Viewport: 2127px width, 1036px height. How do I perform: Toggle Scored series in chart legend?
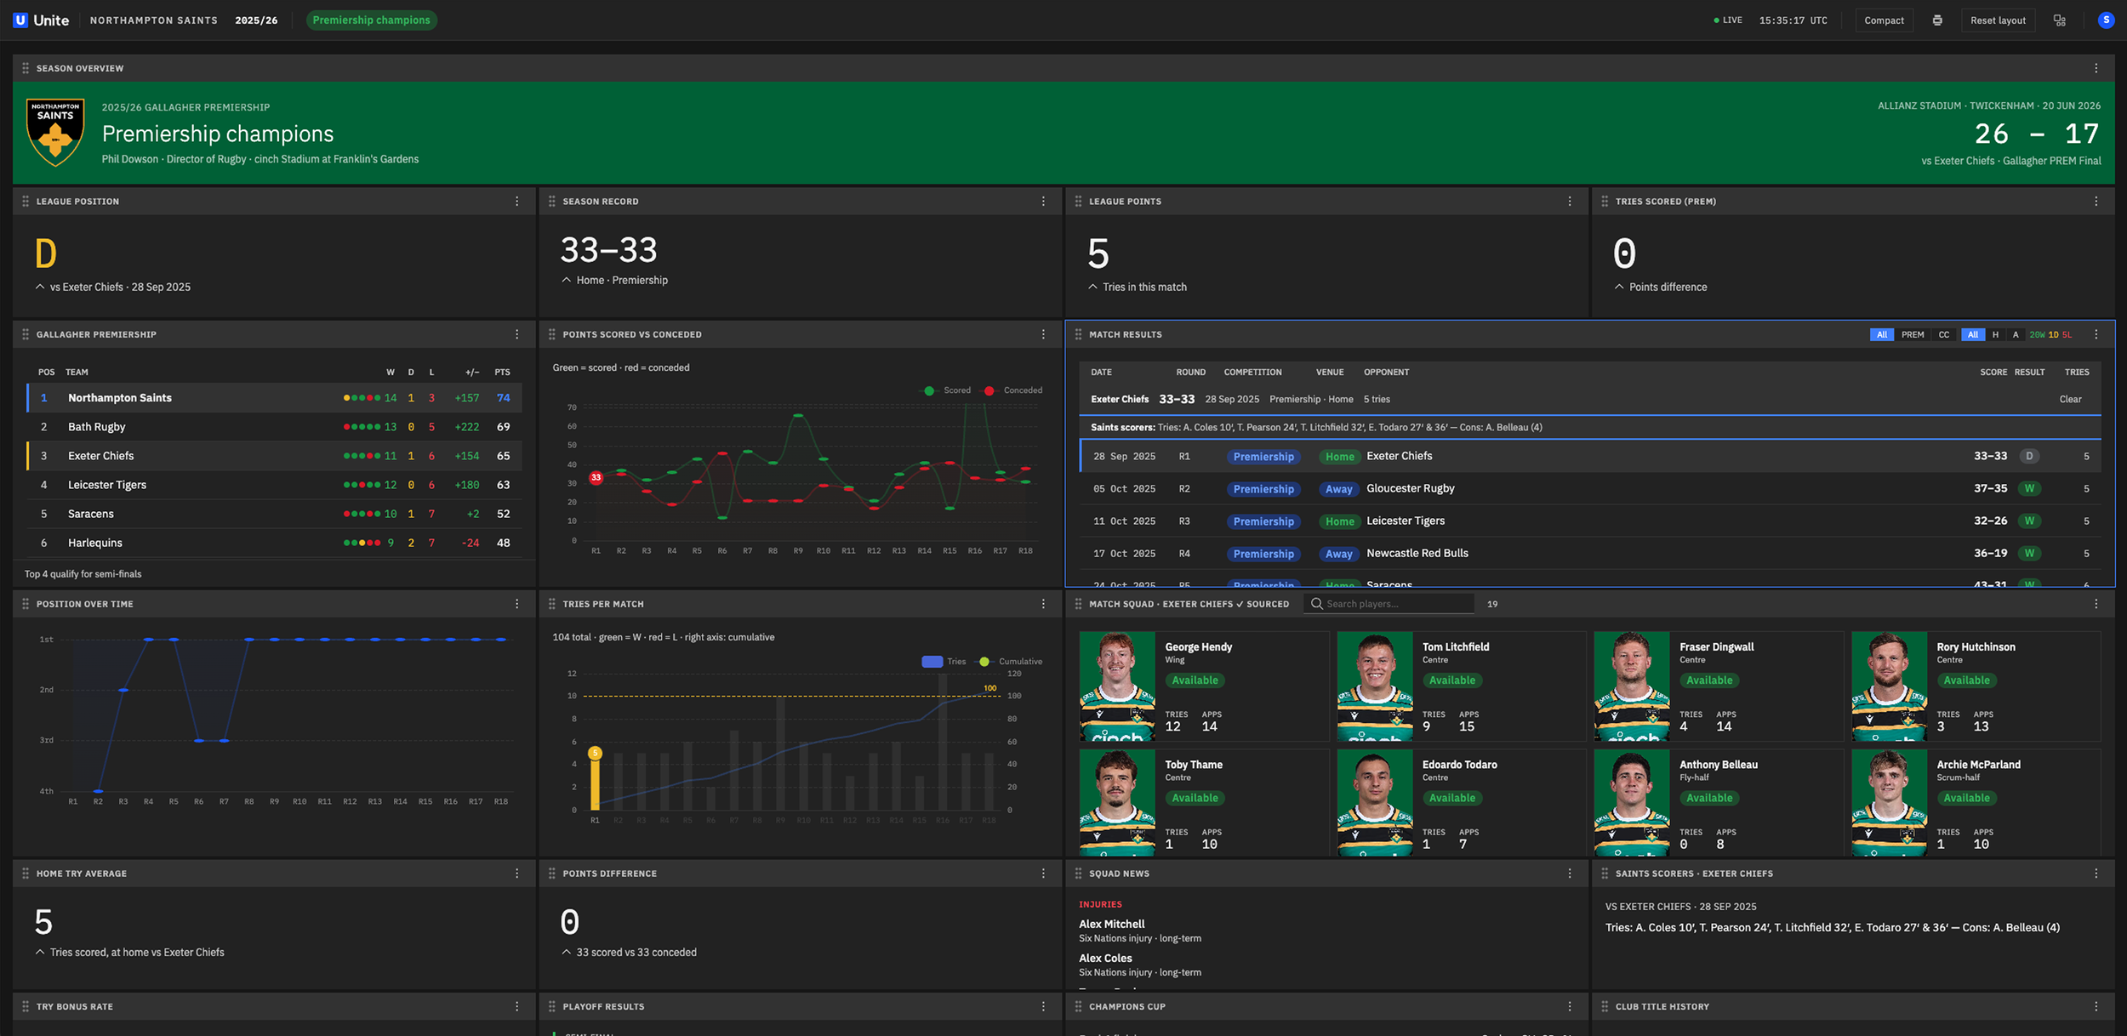(x=947, y=390)
